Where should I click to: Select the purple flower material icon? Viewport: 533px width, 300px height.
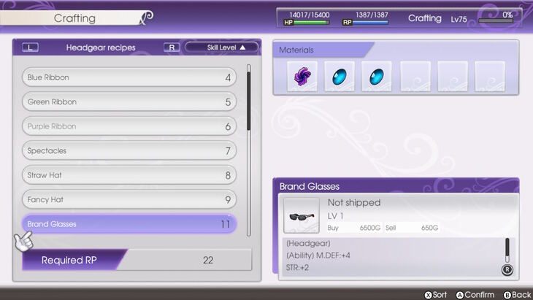click(x=302, y=77)
